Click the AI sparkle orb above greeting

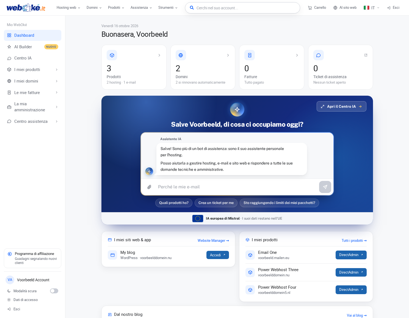237,109
